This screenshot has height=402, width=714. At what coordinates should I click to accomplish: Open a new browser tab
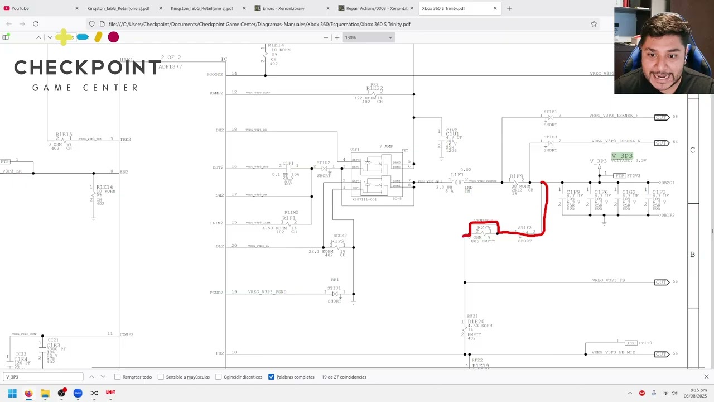tap(509, 8)
